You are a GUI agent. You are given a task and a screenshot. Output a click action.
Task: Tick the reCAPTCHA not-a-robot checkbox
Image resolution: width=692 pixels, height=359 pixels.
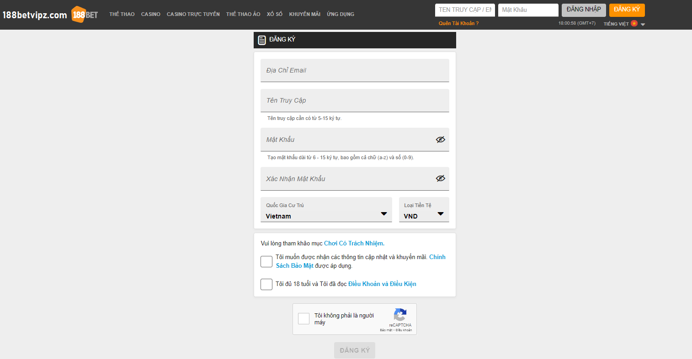click(x=303, y=318)
